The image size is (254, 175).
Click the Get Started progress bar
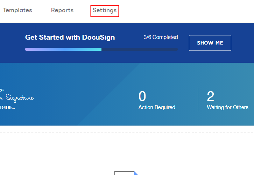tap(101, 49)
